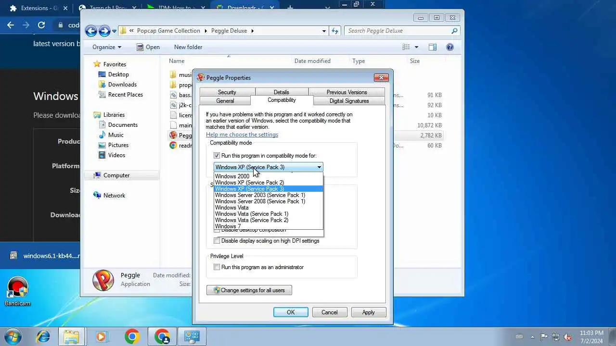616x346 pixels.
Task: Click the Chrome readme file icon
Action: pyautogui.click(x=173, y=146)
